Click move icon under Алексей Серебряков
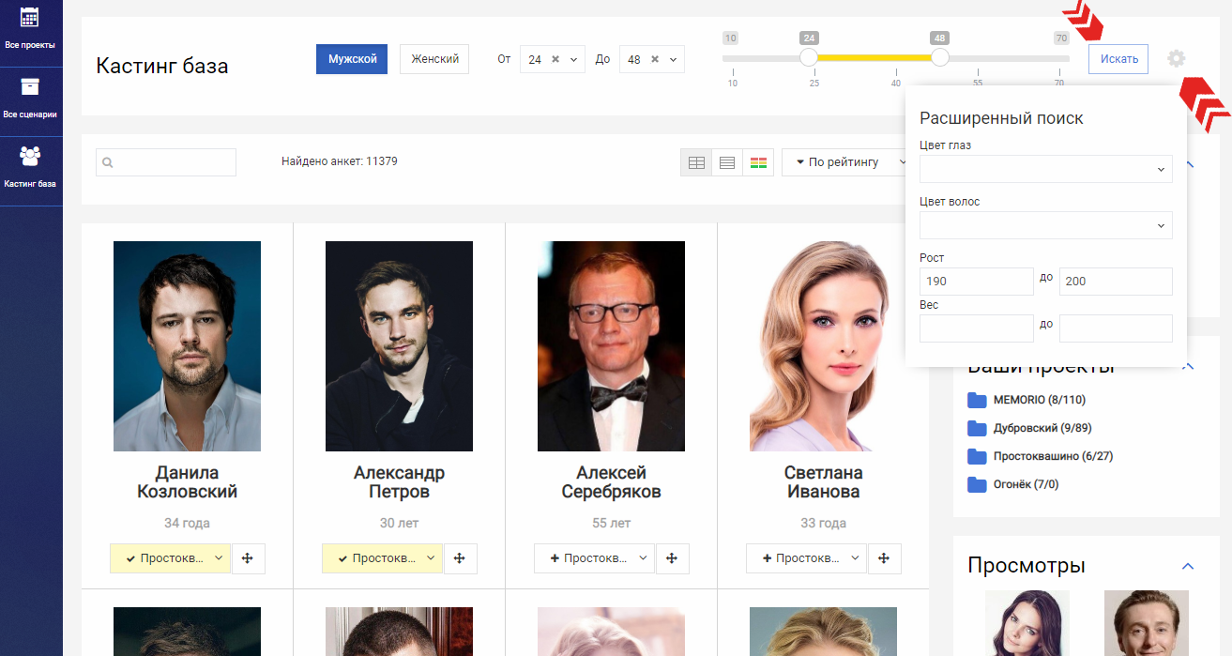 coord(672,558)
